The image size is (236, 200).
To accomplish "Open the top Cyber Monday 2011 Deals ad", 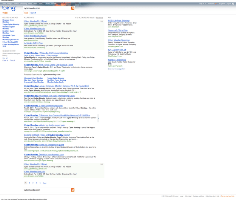I will click(35, 21).
